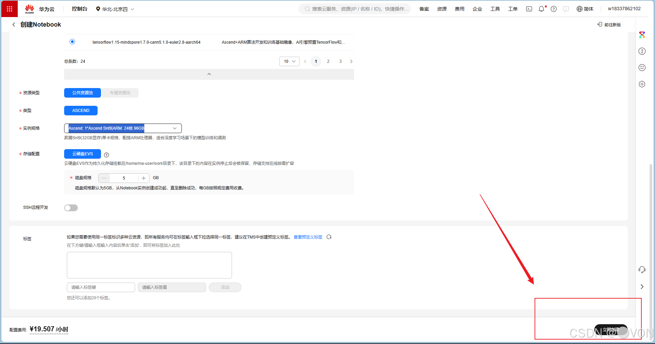
Task: Switch language via 简体 globe icon
Action: (585, 9)
